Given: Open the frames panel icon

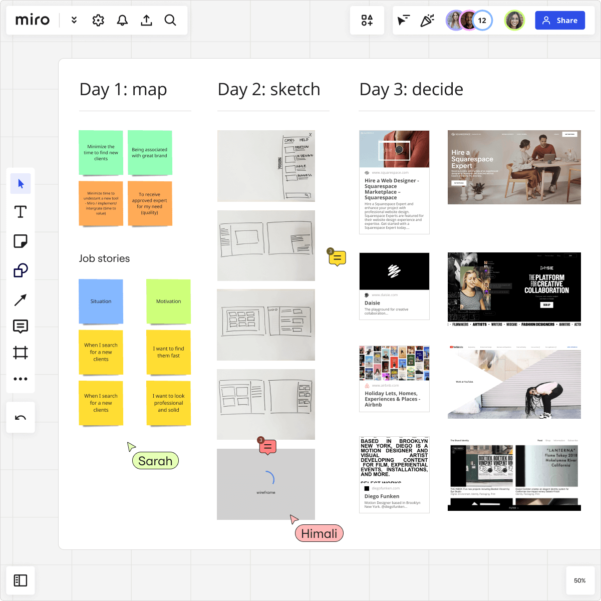Looking at the screenshot, I should click(x=21, y=580).
